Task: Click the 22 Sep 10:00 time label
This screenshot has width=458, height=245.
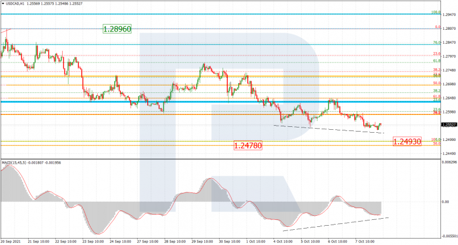Action: point(64,242)
